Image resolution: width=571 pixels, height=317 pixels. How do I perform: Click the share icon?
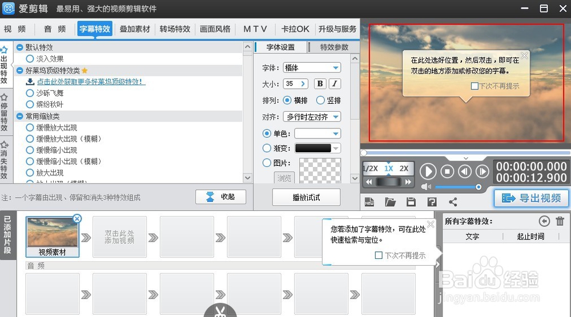[x=453, y=202]
